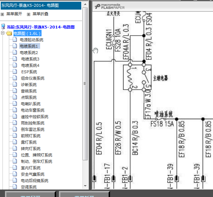
Task: Open 电喇叭系统 diagram
Action: click(x=31, y=104)
